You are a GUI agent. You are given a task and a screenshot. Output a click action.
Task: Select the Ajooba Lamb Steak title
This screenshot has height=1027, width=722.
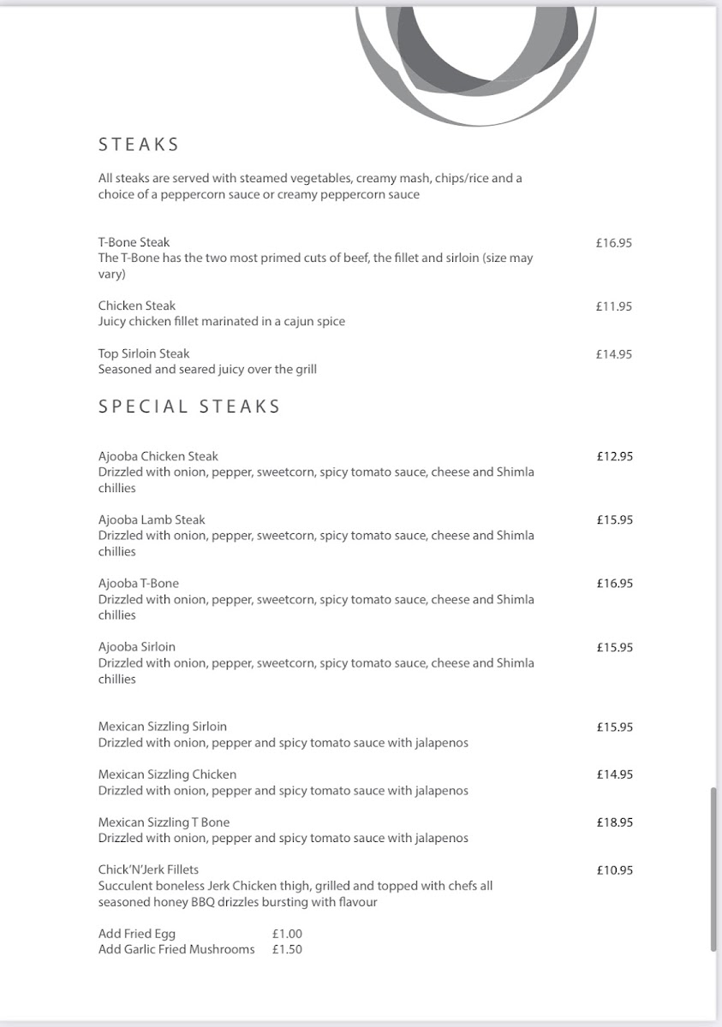[152, 519]
